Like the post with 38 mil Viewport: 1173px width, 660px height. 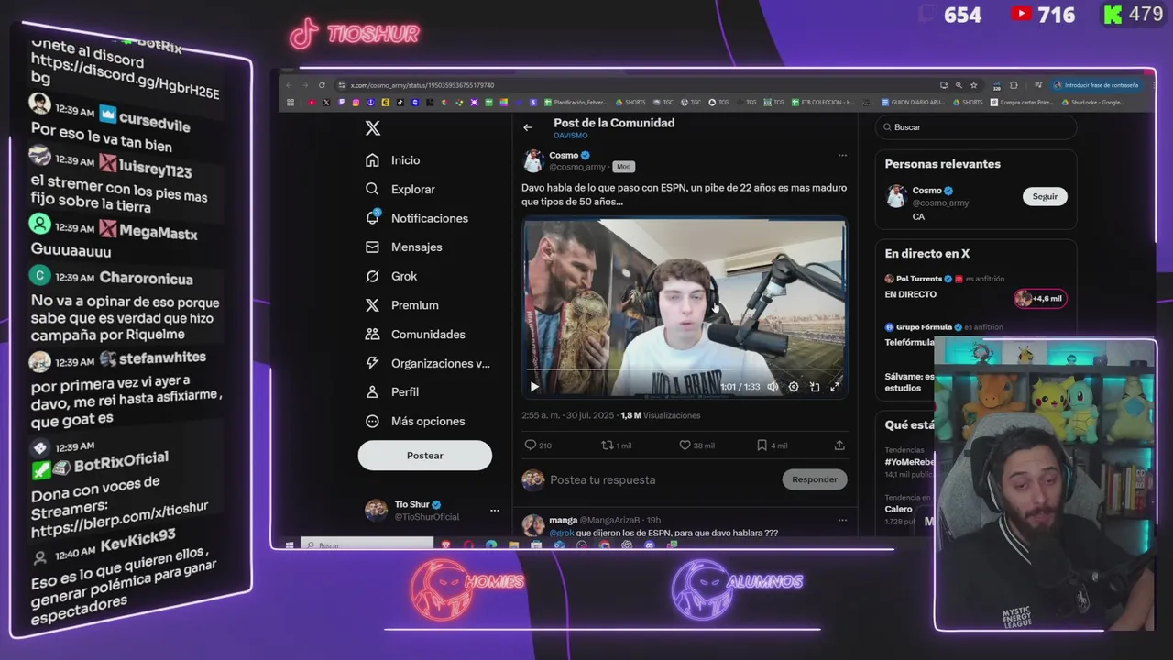click(x=696, y=445)
